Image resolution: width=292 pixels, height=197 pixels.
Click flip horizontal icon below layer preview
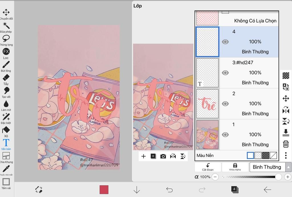pos(173,156)
